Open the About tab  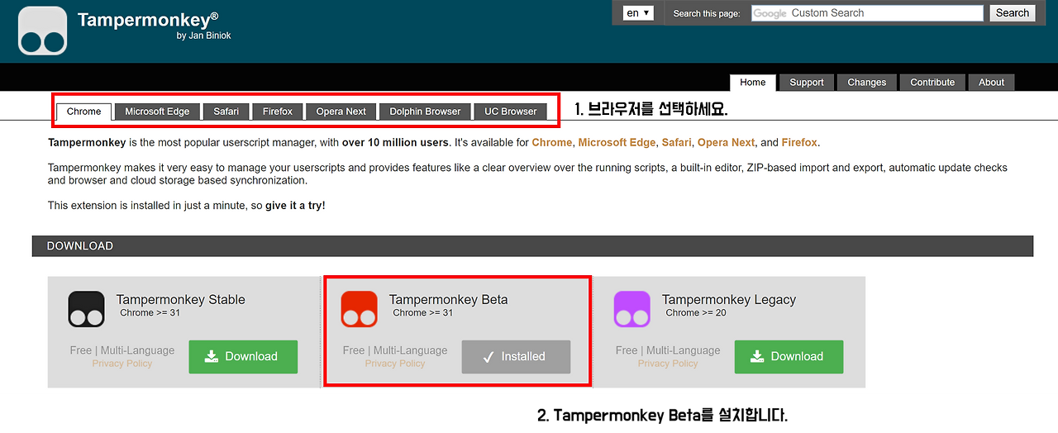point(992,83)
